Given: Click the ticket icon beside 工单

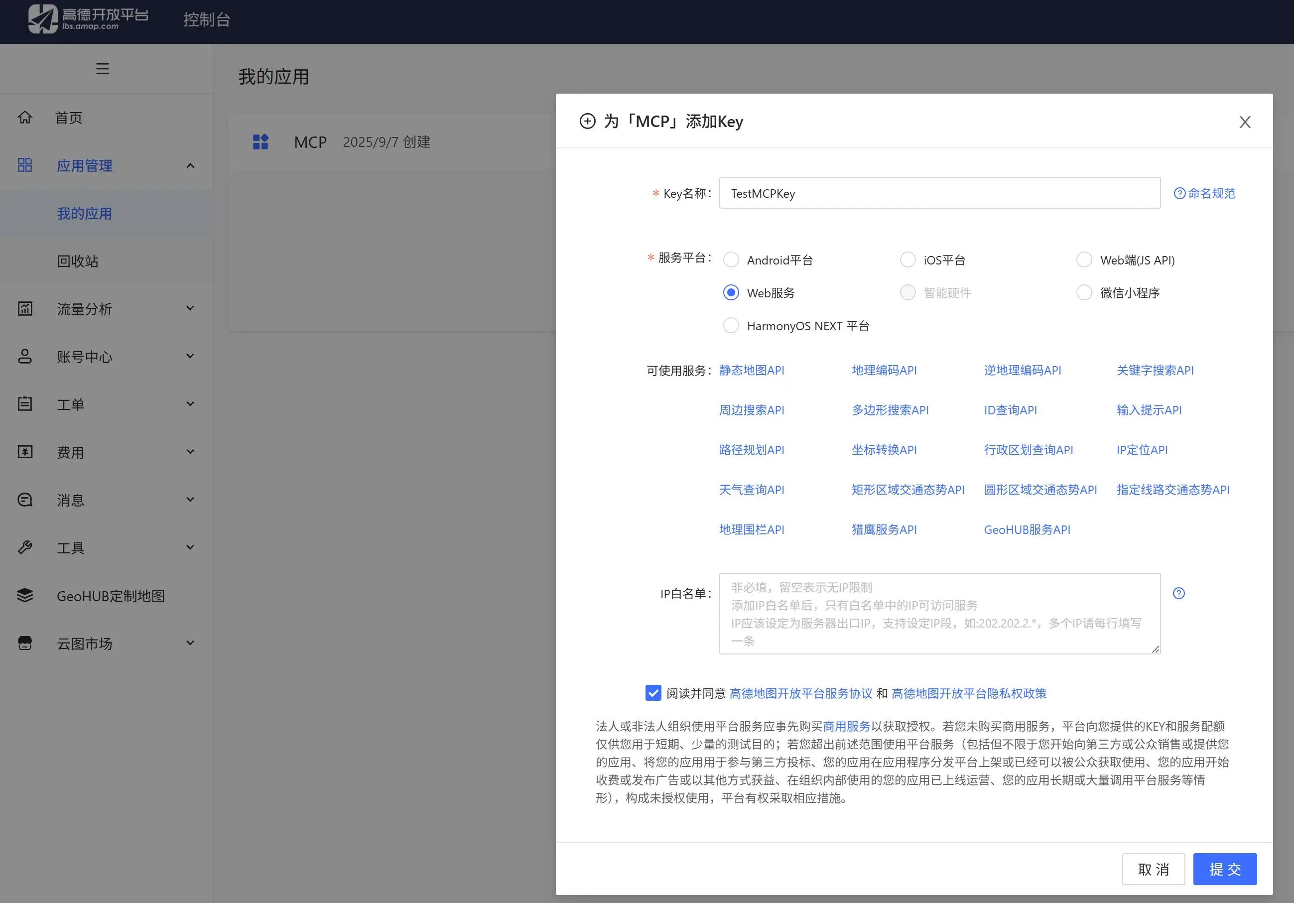Looking at the screenshot, I should pyautogui.click(x=25, y=404).
